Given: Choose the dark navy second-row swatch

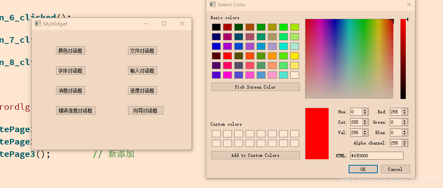Looking at the screenshot, I should point(216,37).
